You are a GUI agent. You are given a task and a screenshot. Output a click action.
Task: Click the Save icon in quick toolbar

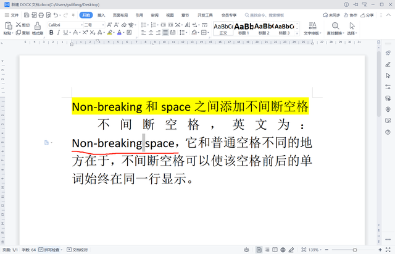[27, 15]
